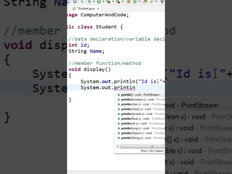Open the Search dropdown arrow
The height and width of the screenshot is (174, 232).
tap(156, 1)
